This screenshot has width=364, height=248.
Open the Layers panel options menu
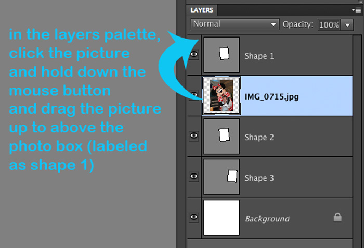coord(357,10)
